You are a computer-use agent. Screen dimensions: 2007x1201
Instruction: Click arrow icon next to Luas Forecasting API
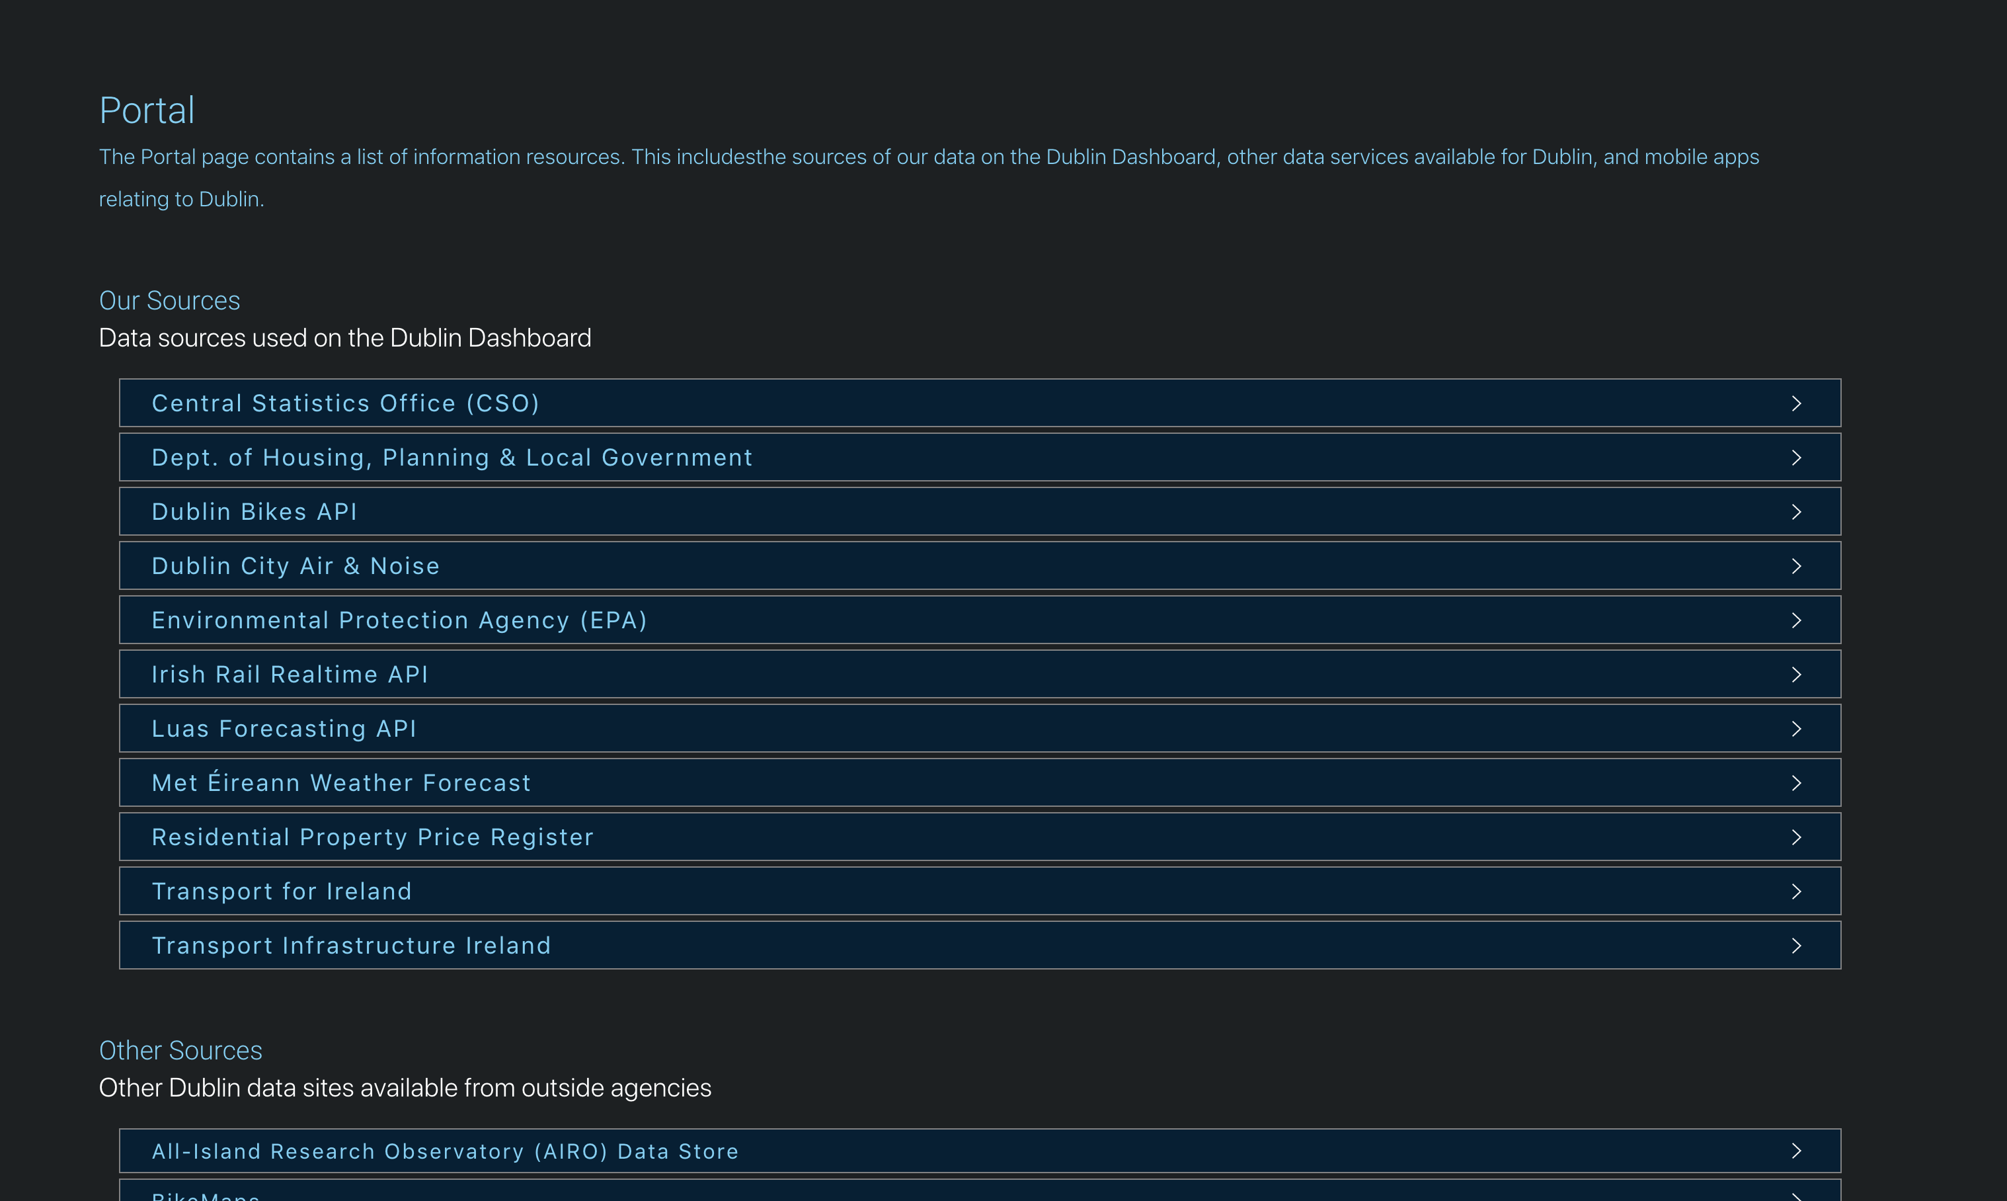pos(1796,728)
